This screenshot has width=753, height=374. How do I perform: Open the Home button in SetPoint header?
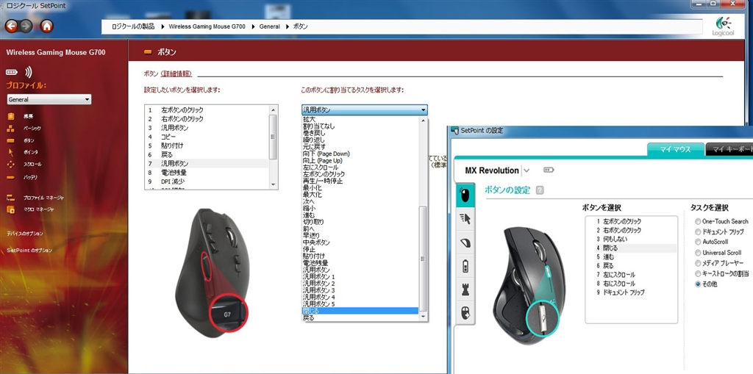tap(46, 26)
